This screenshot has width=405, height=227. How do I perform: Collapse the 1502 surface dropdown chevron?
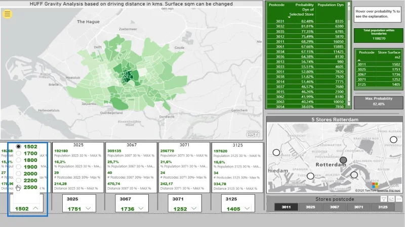point(35,208)
